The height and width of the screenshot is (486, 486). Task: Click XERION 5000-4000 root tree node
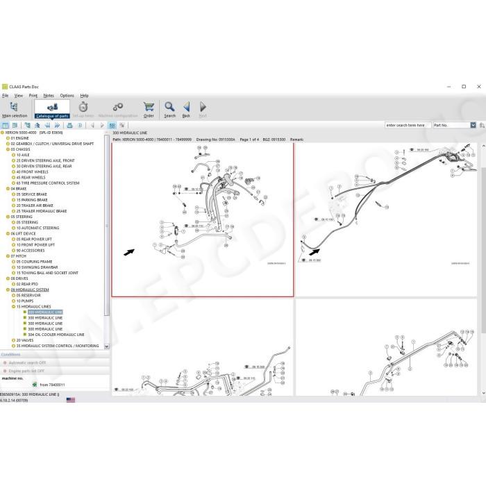coord(34,133)
